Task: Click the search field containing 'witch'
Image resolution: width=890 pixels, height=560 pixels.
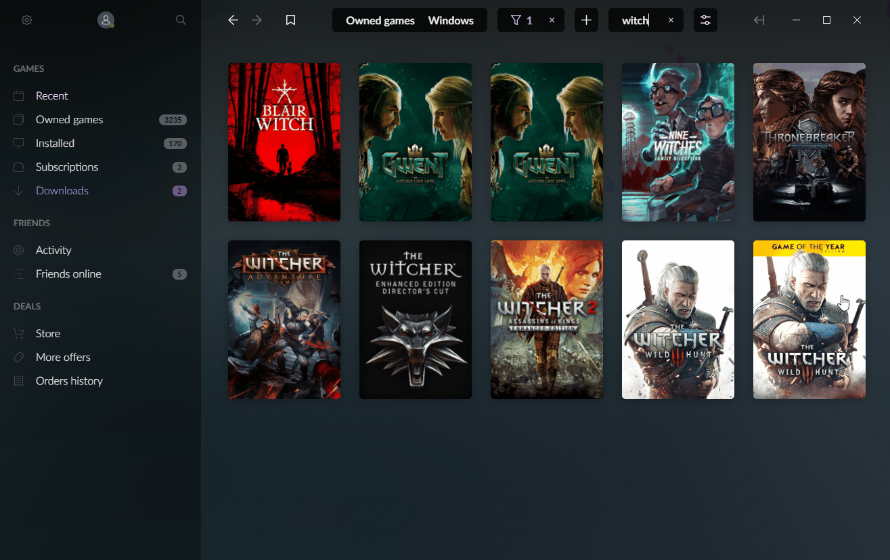Action: (x=635, y=20)
